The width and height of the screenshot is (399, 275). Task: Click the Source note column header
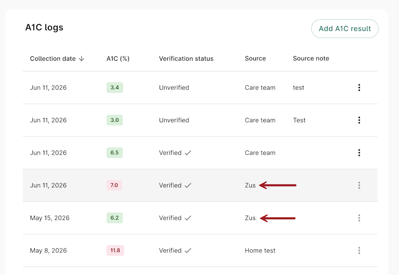311,58
